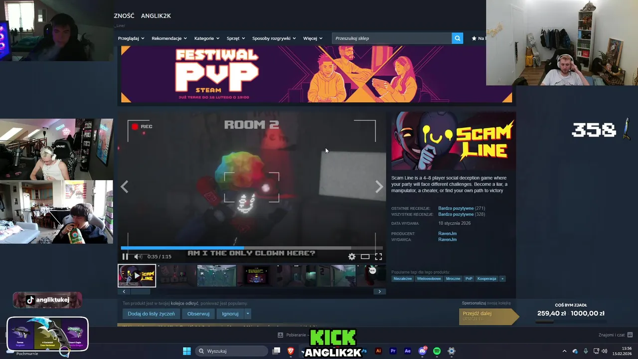Open the Więcej dropdown menu
This screenshot has width=638, height=359.
tap(313, 38)
